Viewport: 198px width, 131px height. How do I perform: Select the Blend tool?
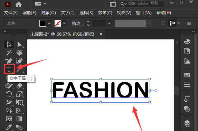click(x=19, y=127)
